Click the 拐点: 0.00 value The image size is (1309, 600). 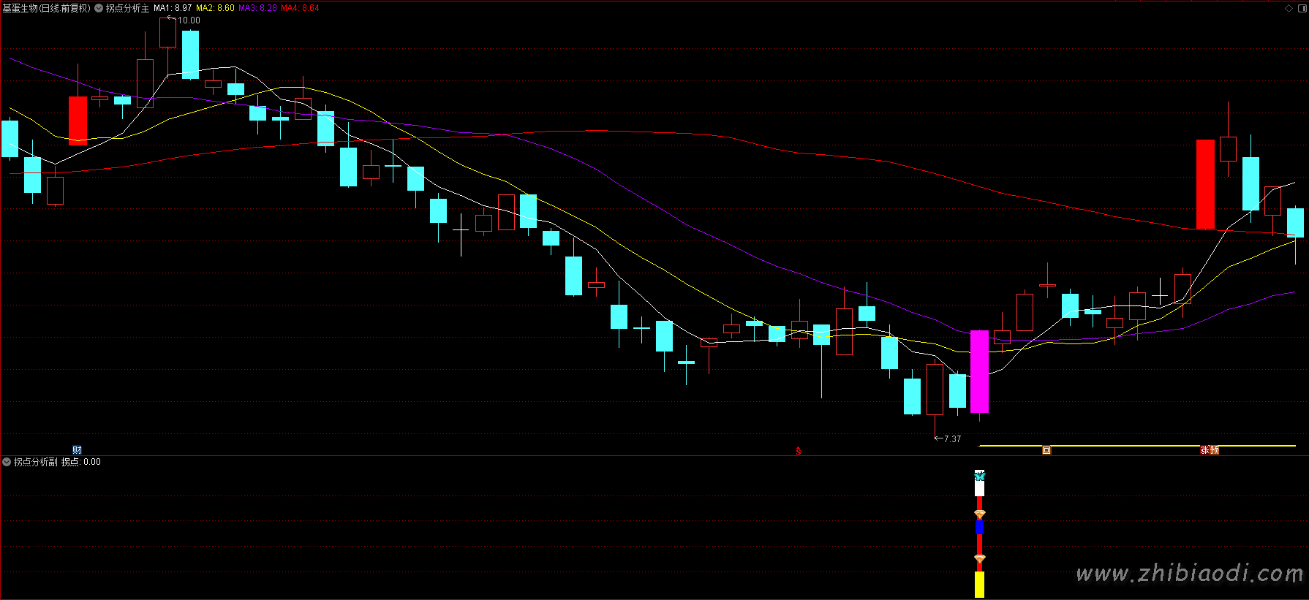pos(81,462)
